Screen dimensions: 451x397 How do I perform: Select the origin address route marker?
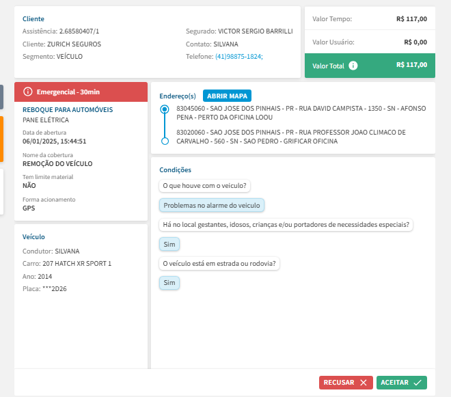click(164, 109)
